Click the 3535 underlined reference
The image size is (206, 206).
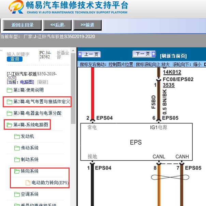coord(168,85)
